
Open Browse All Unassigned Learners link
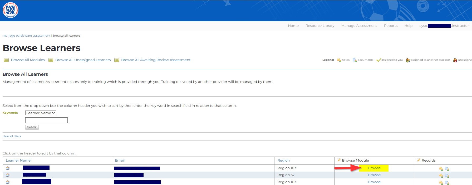[83, 60]
